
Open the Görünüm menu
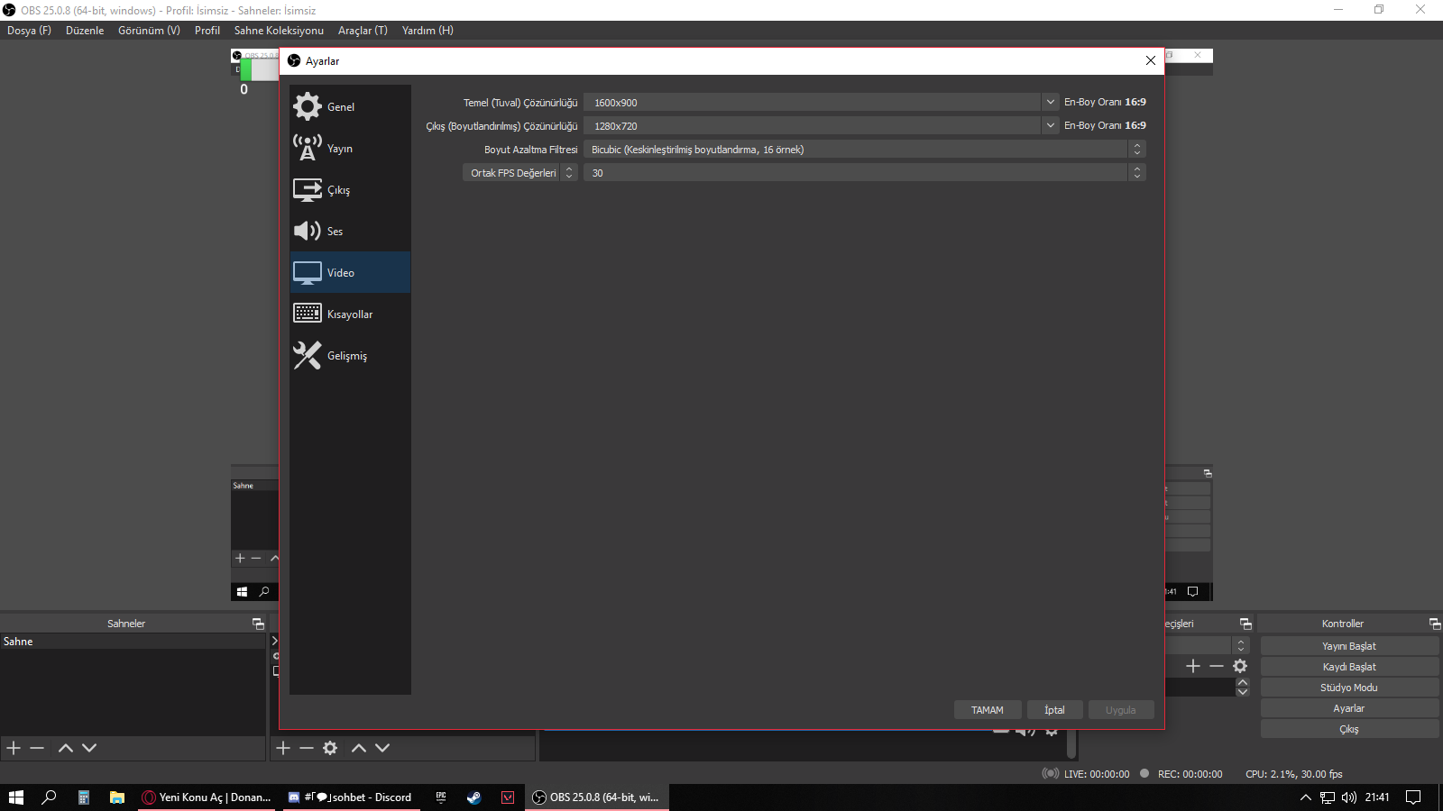coord(149,31)
